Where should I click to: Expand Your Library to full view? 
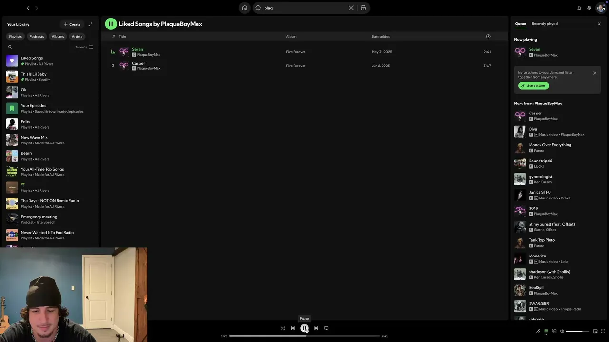tap(90, 24)
